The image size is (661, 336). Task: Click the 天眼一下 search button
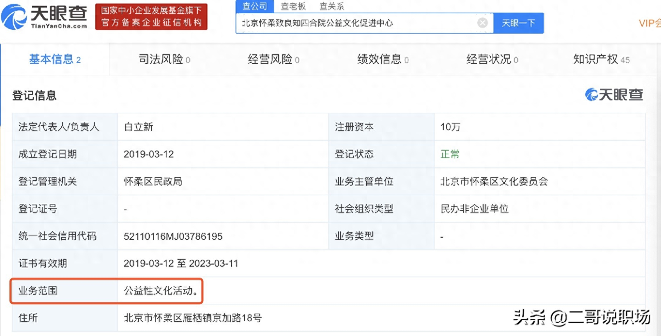[x=518, y=23]
